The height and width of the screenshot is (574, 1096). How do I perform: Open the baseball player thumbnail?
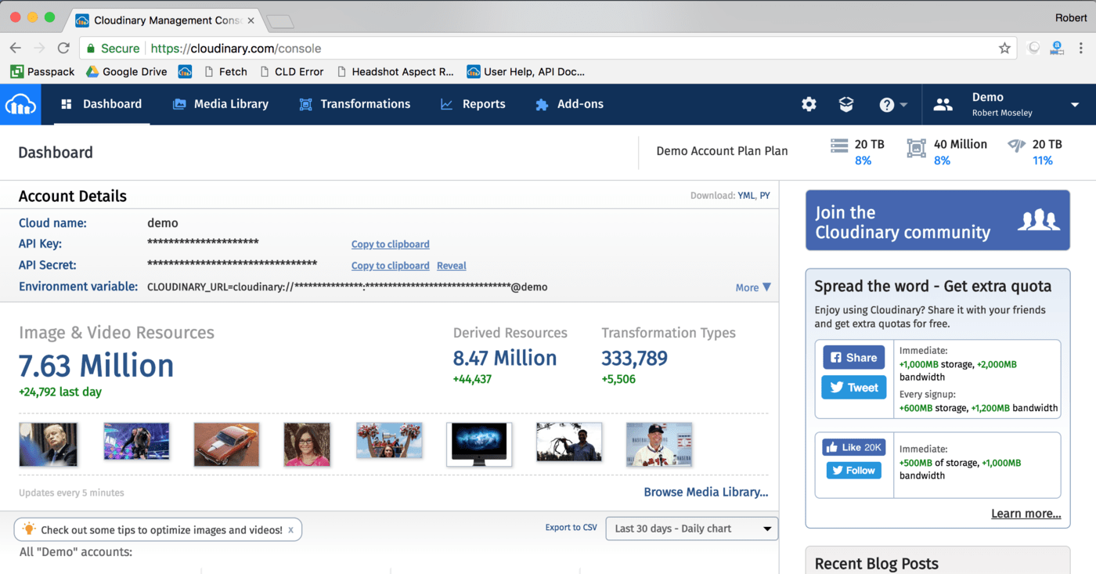[659, 444]
